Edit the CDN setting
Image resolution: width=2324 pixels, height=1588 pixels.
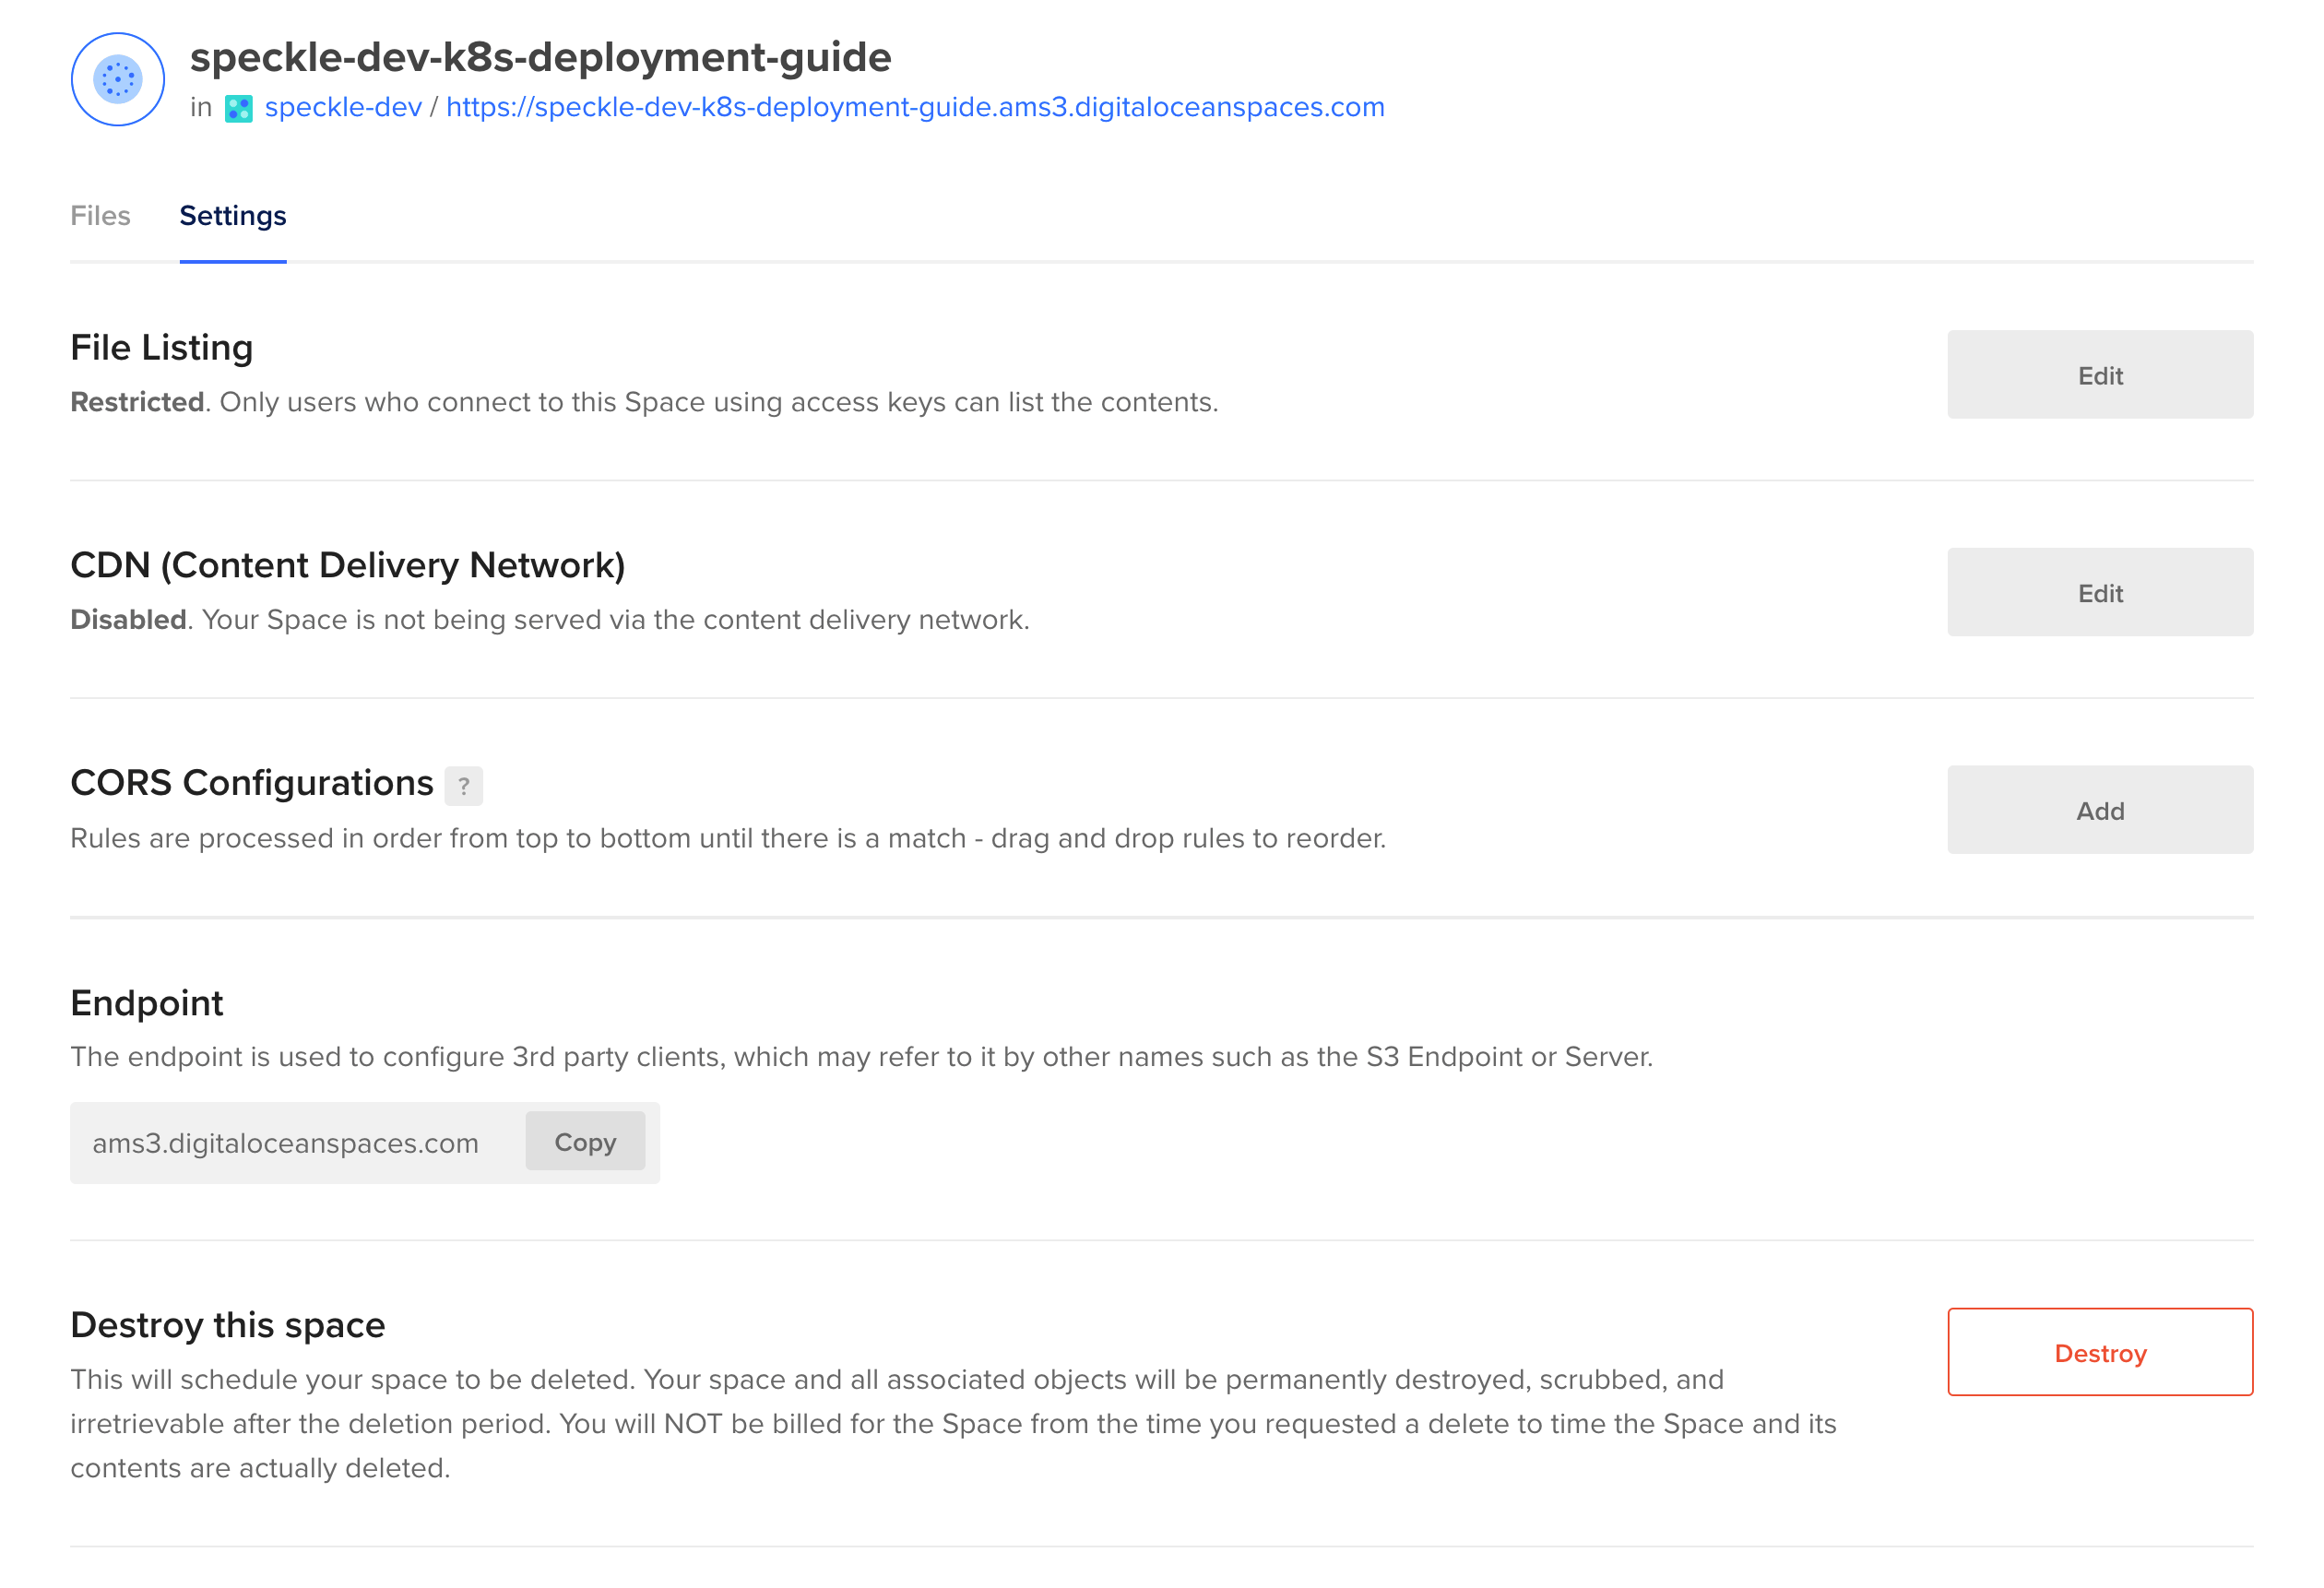pos(2100,592)
